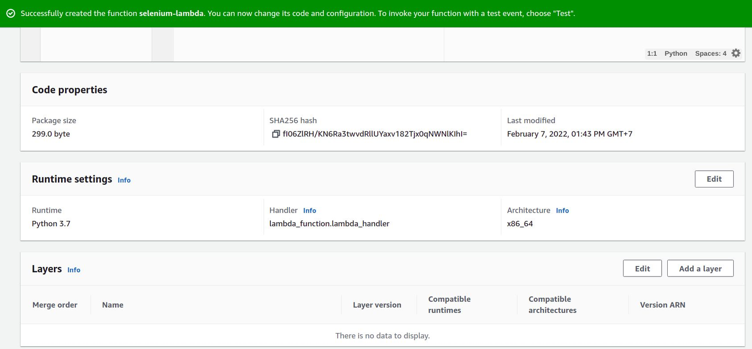Open Info link beside Layers heading
The height and width of the screenshot is (349, 752).
[x=74, y=270]
